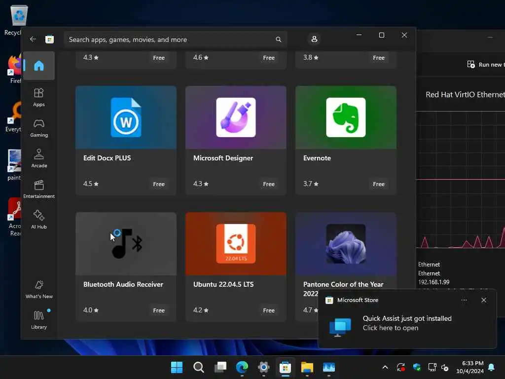The height and width of the screenshot is (379, 505).
Task: Launch Microsoft Edge from taskbar
Action: 242,367
